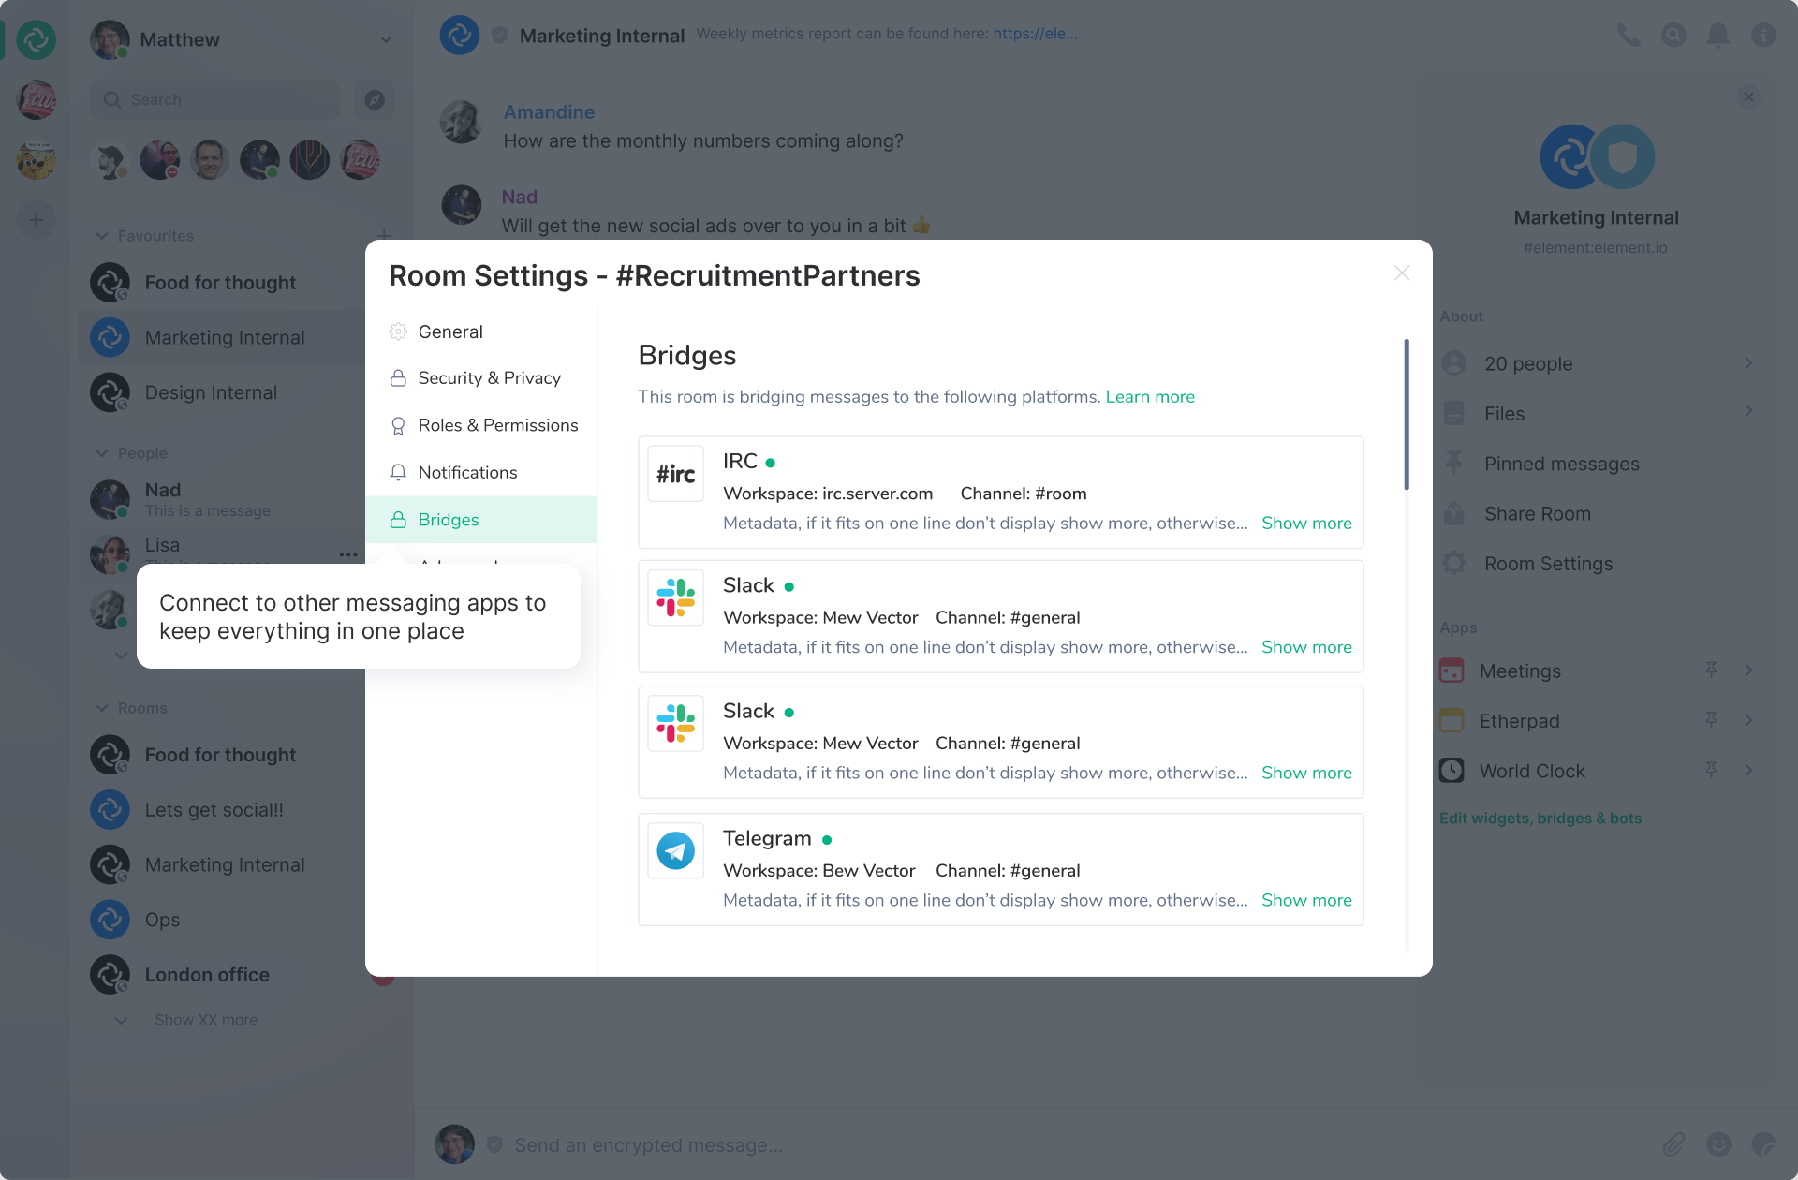Click the explore rooms compass icon
1798x1180 pixels.
tap(375, 99)
